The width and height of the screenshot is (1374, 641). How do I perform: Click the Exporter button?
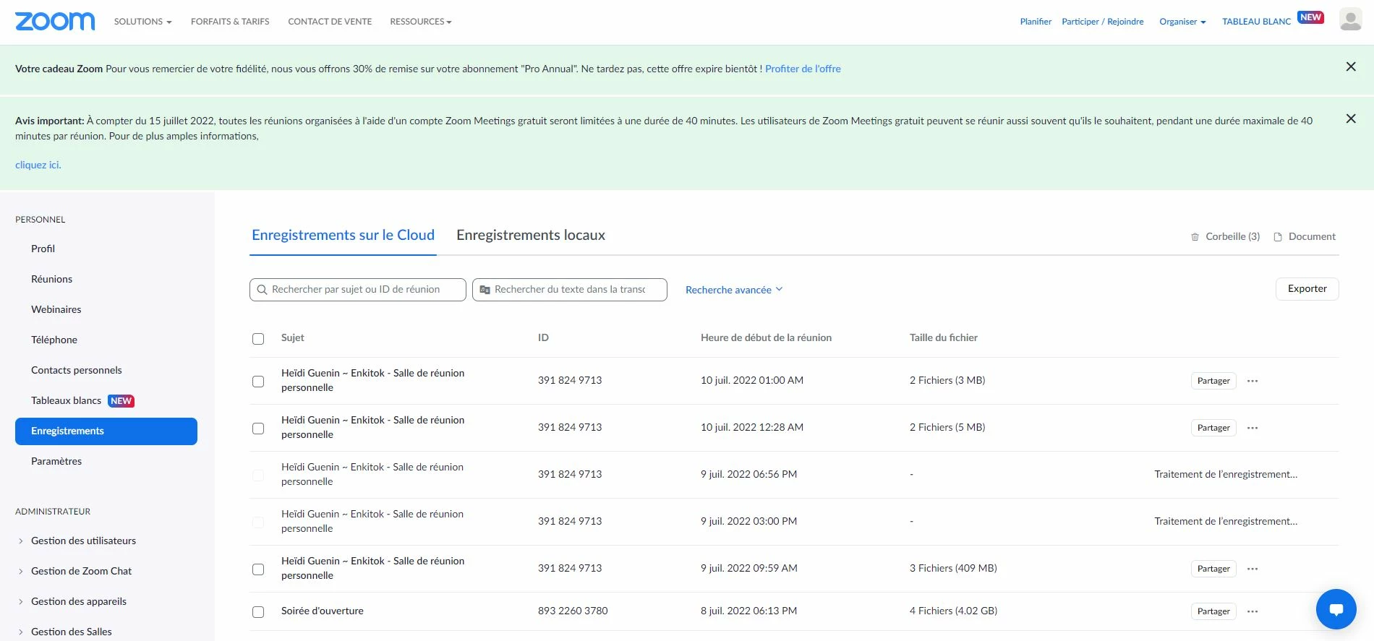(x=1307, y=289)
